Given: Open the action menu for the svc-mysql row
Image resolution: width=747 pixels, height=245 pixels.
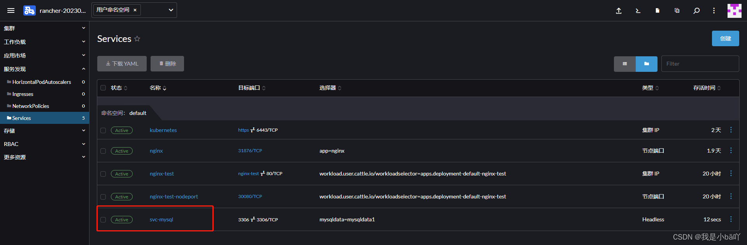Looking at the screenshot, I should [x=731, y=219].
